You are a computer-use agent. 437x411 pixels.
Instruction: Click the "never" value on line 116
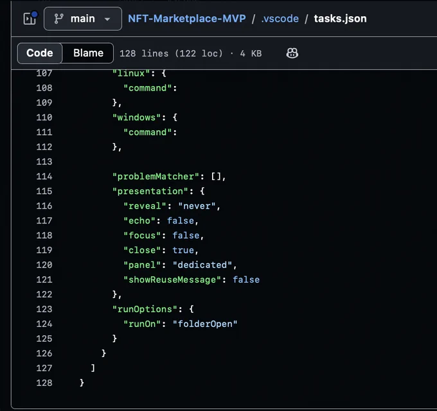[197, 206]
